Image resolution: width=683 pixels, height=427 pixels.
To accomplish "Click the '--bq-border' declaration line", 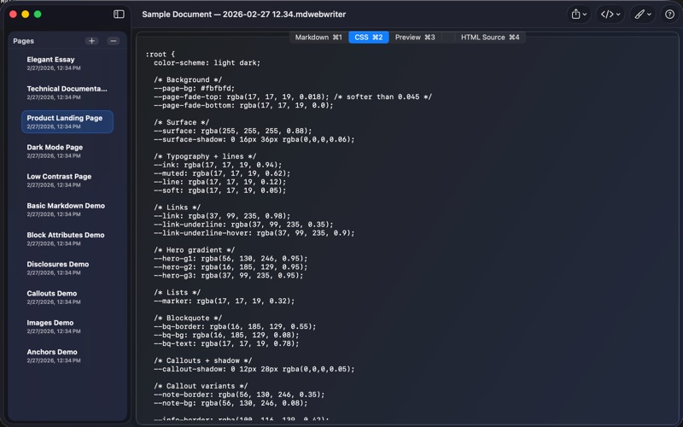I will tap(235, 326).
